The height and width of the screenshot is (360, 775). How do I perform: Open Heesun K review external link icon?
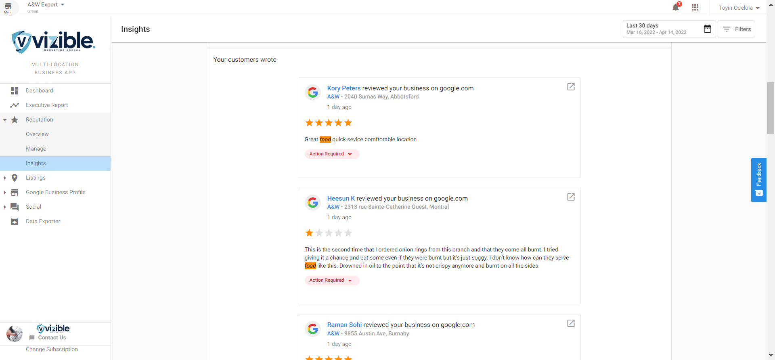pos(571,197)
